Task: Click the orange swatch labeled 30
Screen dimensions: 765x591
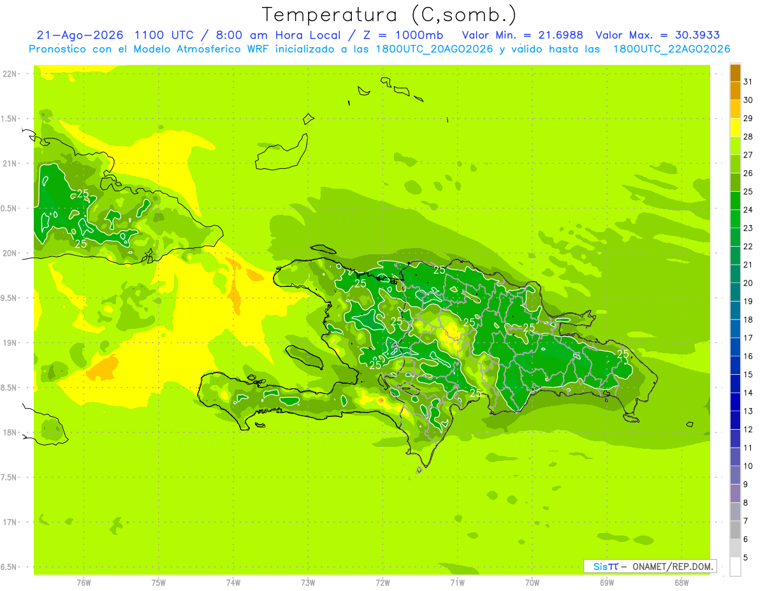Action: 735,91
